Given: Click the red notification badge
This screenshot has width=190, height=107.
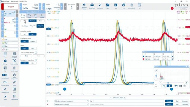Looking at the screenshot, I should 172,8.
